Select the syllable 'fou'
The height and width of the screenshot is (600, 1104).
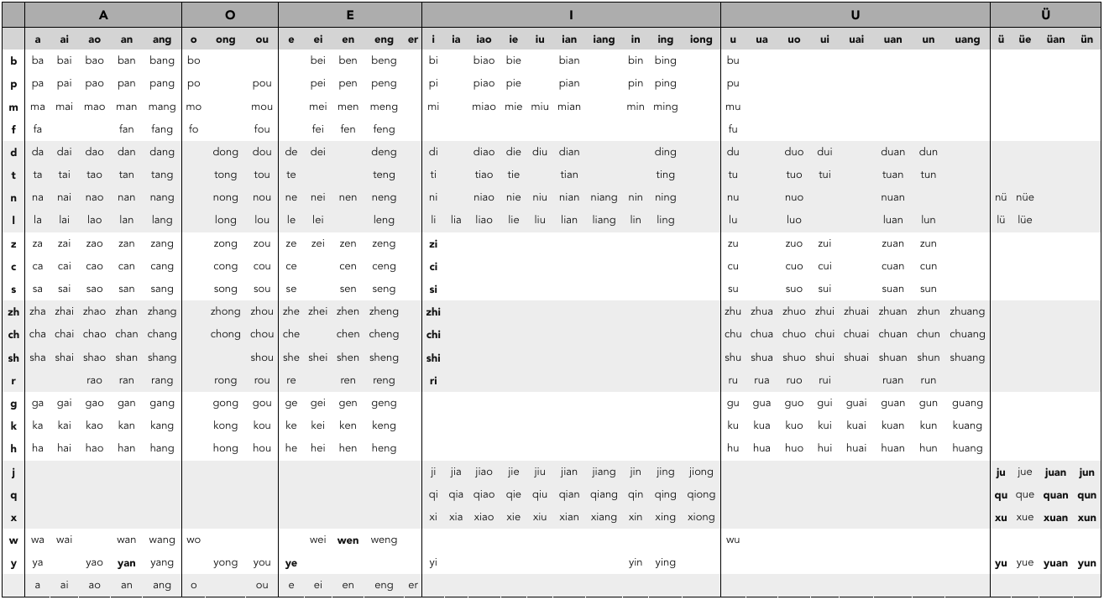(x=260, y=129)
